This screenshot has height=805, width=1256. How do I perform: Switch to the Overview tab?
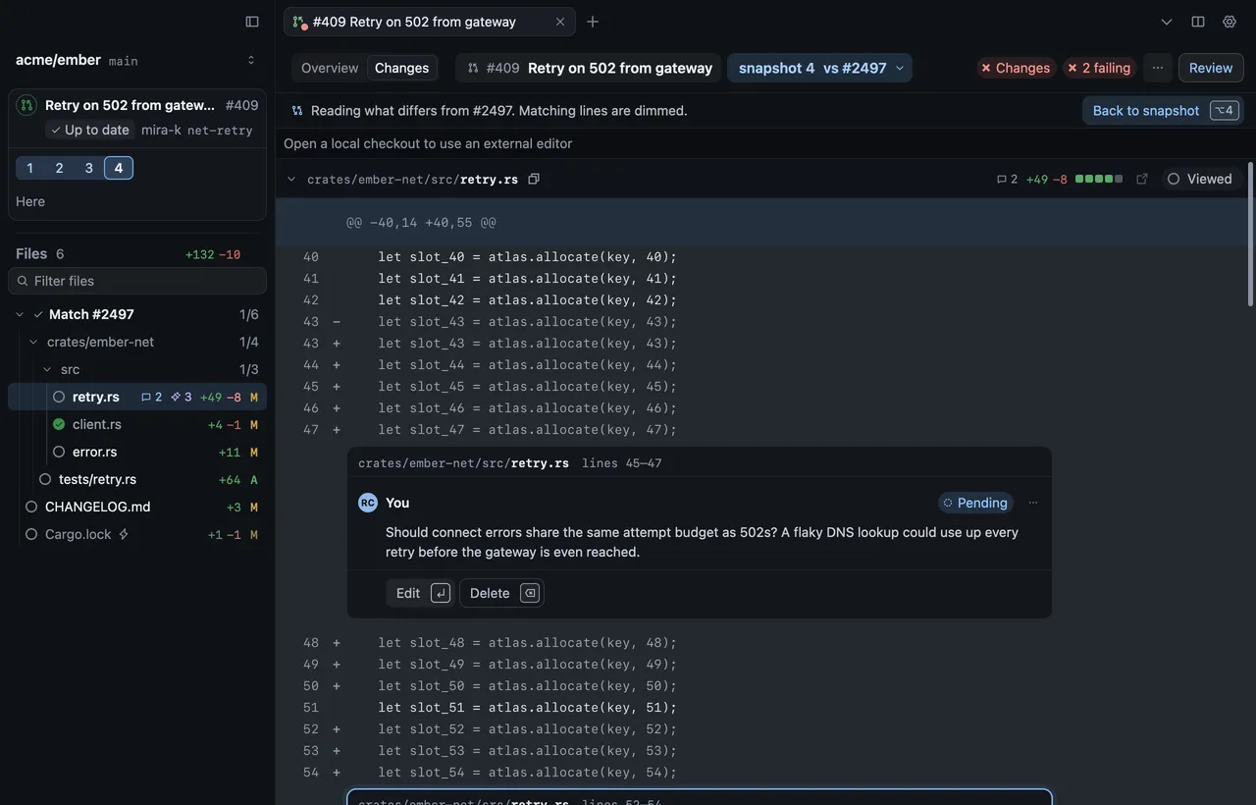[x=330, y=68]
